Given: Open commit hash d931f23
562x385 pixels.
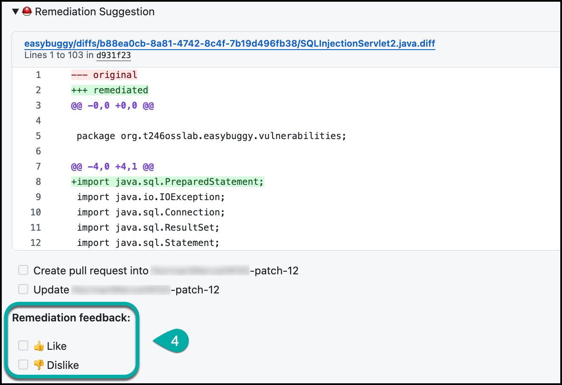Looking at the screenshot, I should click(113, 55).
